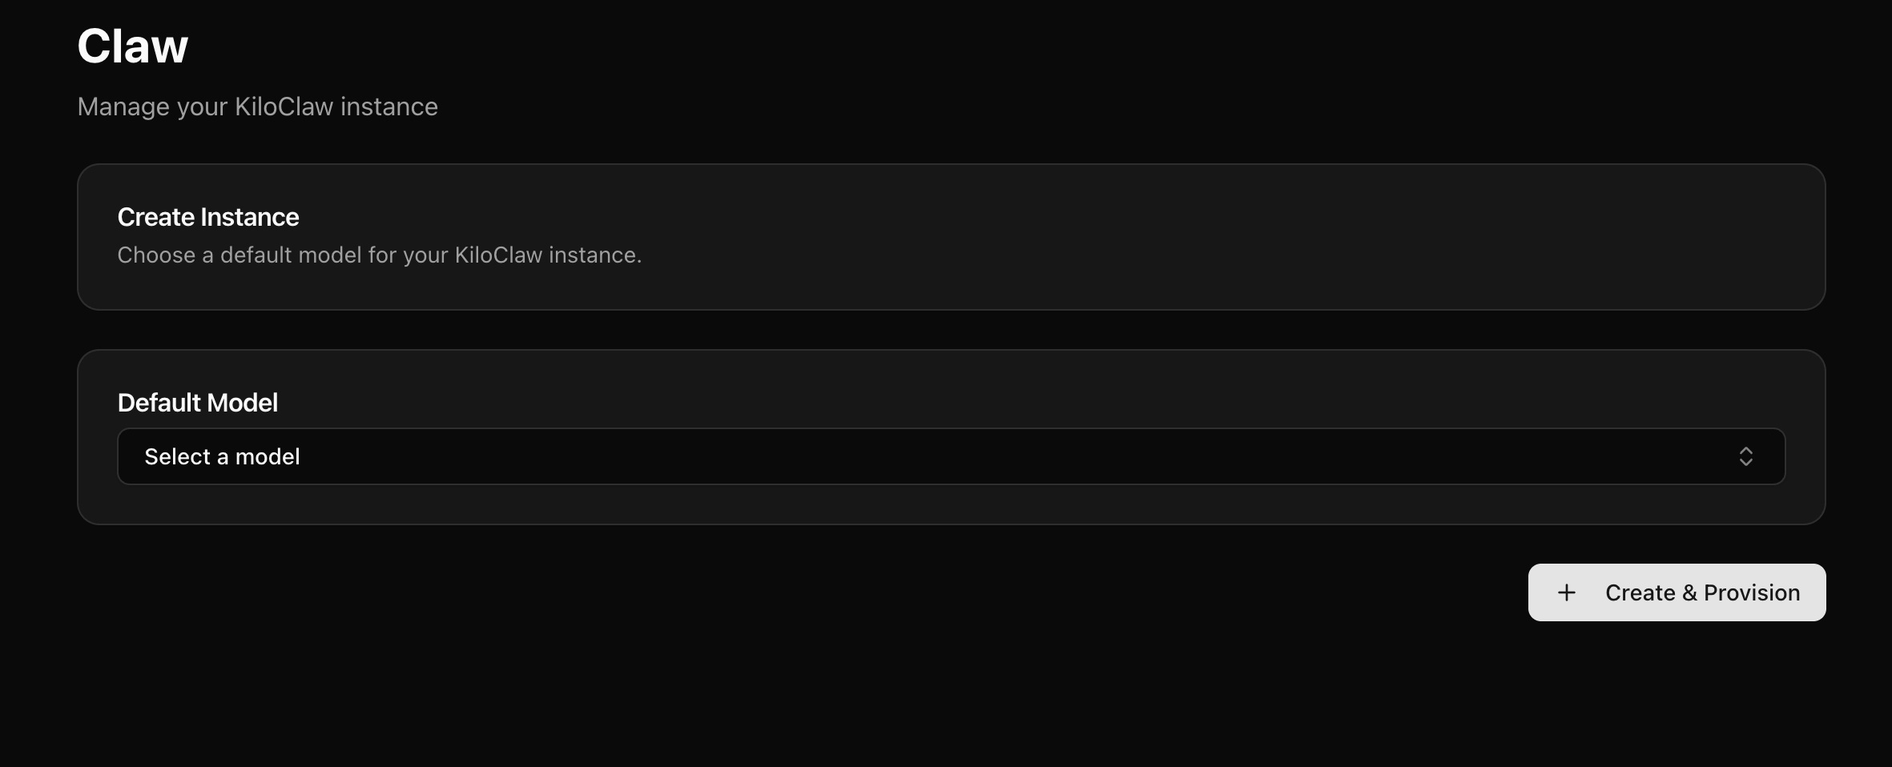This screenshot has height=767, width=1892.
Task: Click the plus icon on Create & Provision
Action: [x=1567, y=592]
